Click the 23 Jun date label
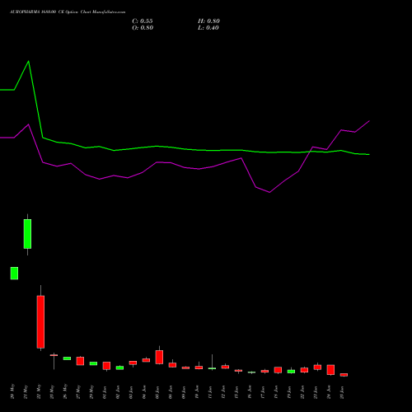412x412 pixels. click(316, 392)
